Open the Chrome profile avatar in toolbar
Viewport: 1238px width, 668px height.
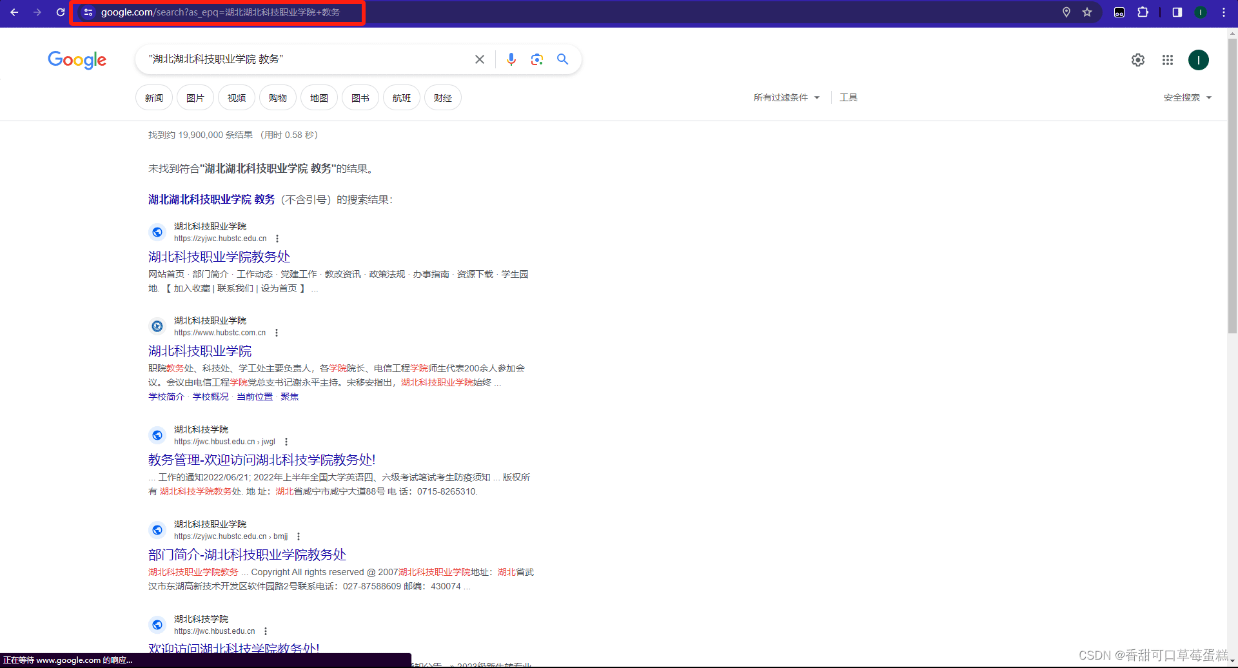[x=1201, y=12]
